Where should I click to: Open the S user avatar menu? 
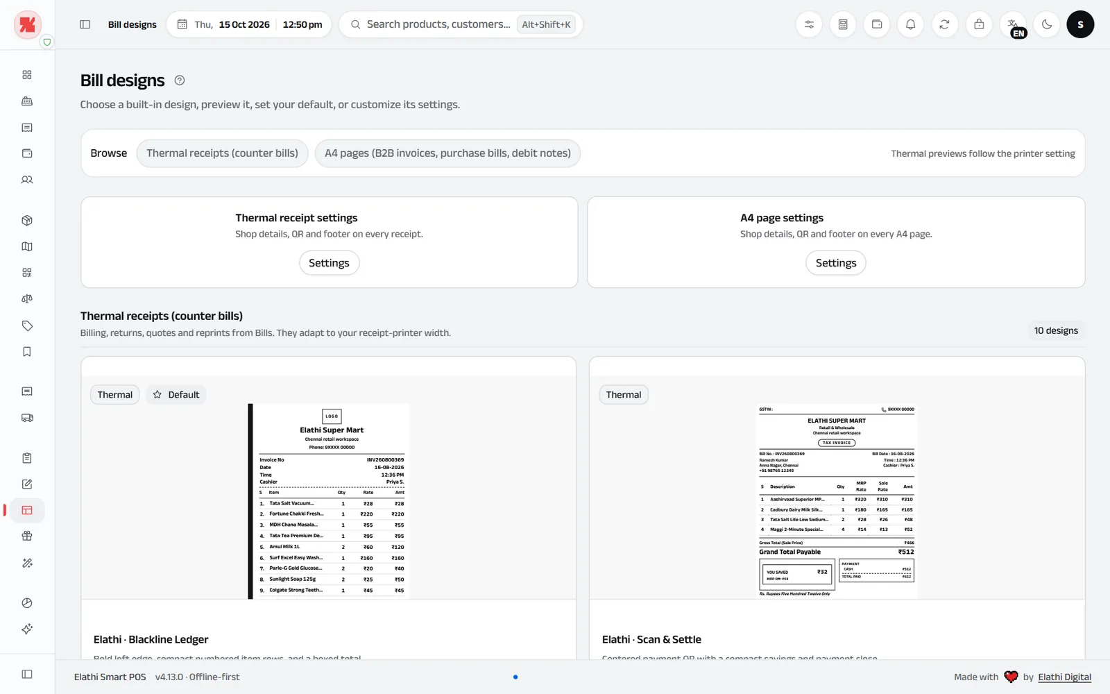pos(1080,24)
